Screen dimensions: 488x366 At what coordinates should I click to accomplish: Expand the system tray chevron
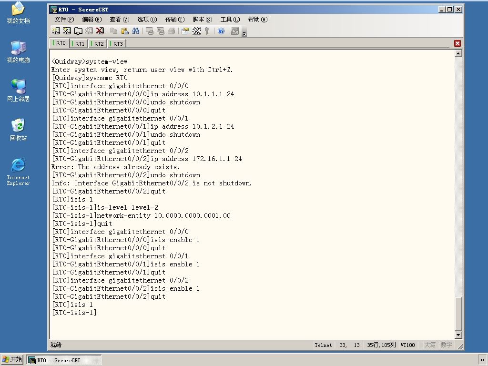pos(482,360)
